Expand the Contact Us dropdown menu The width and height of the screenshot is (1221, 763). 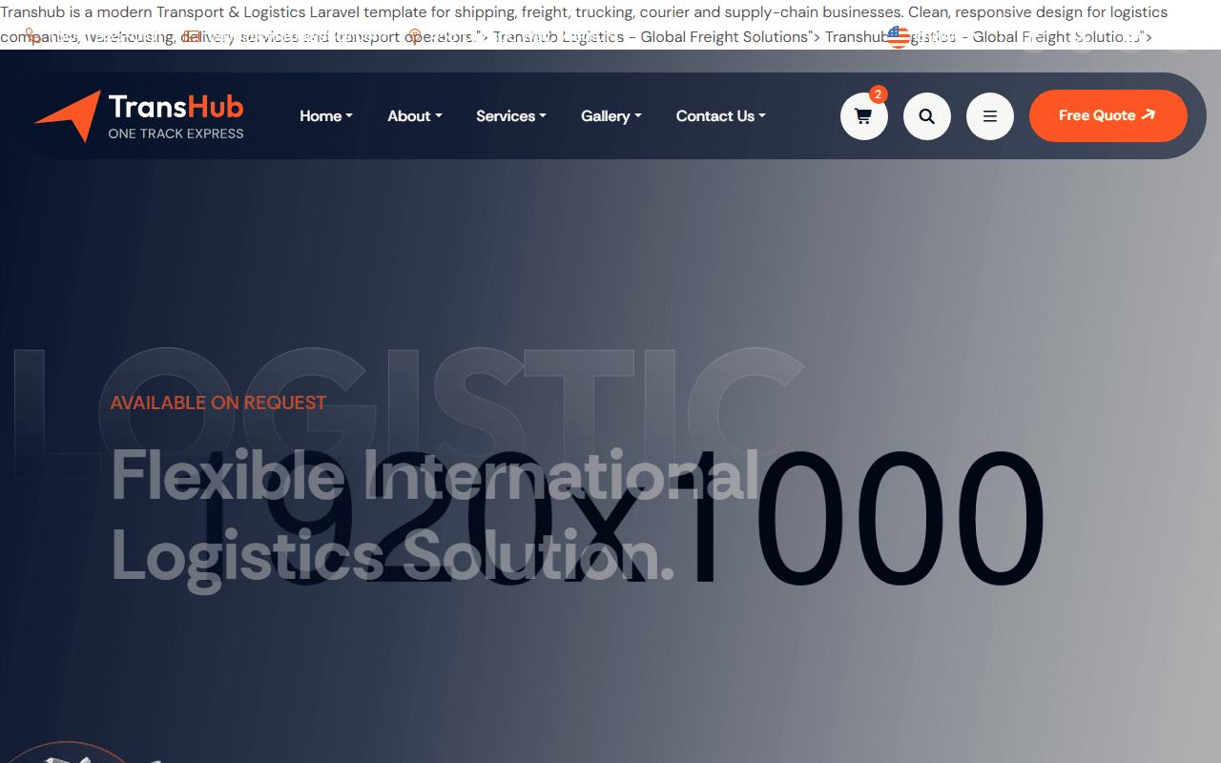click(721, 116)
